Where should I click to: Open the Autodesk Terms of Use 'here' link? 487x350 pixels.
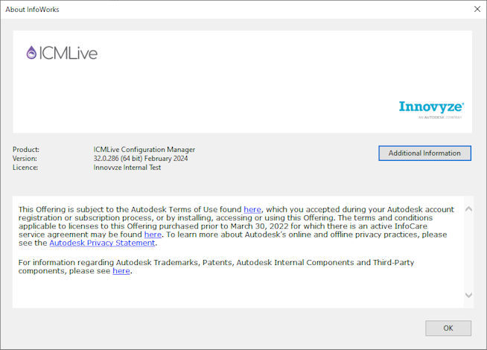[252, 209]
